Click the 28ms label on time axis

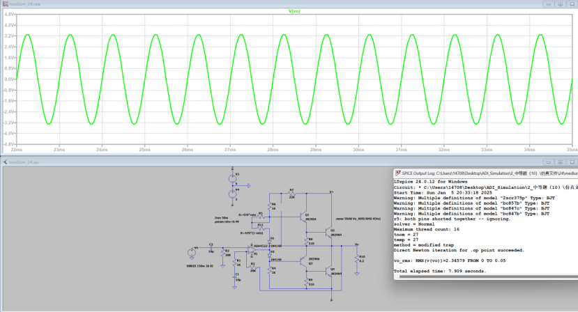273,150
